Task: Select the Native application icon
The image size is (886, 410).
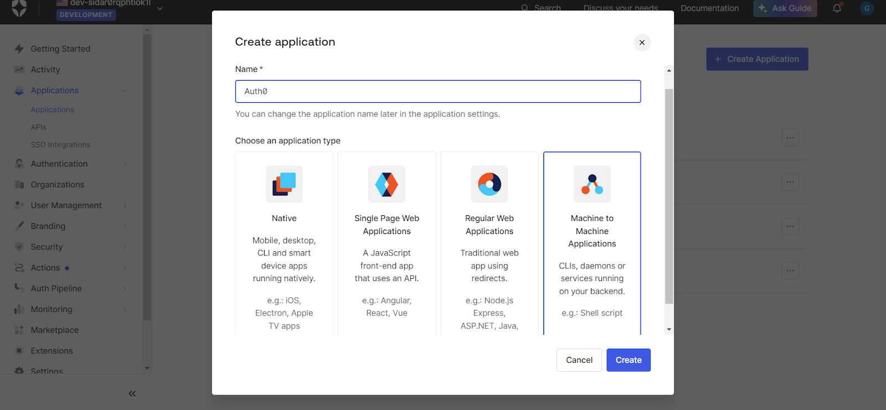Action: (284, 184)
